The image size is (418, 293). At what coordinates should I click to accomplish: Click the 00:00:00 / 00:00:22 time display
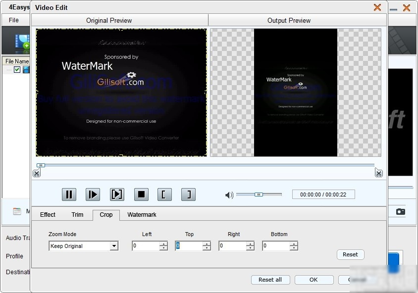(323, 195)
